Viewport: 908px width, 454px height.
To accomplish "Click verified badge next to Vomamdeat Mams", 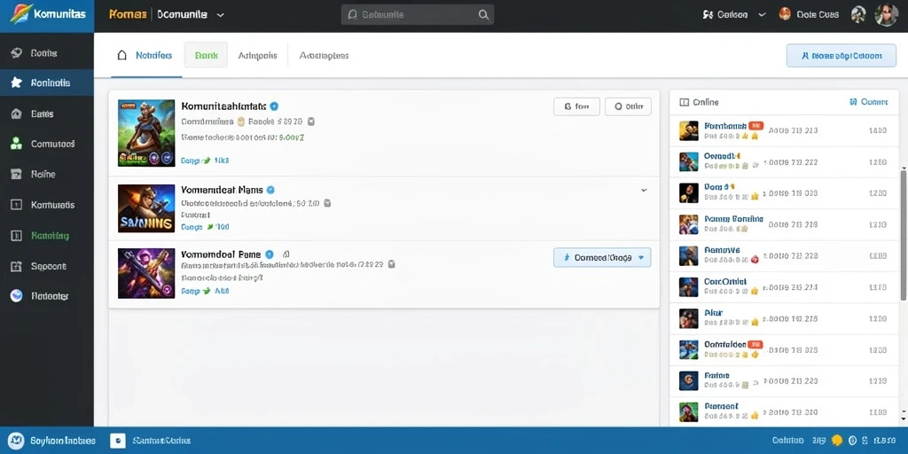I will pyautogui.click(x=270, y=190).
